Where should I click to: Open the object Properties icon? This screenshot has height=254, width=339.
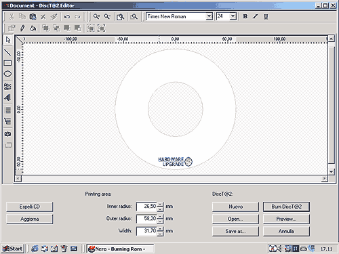pos(12,28)
